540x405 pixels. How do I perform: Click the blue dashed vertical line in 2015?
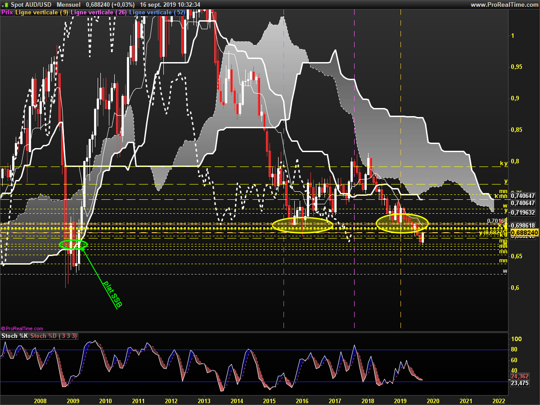(283, 171)
